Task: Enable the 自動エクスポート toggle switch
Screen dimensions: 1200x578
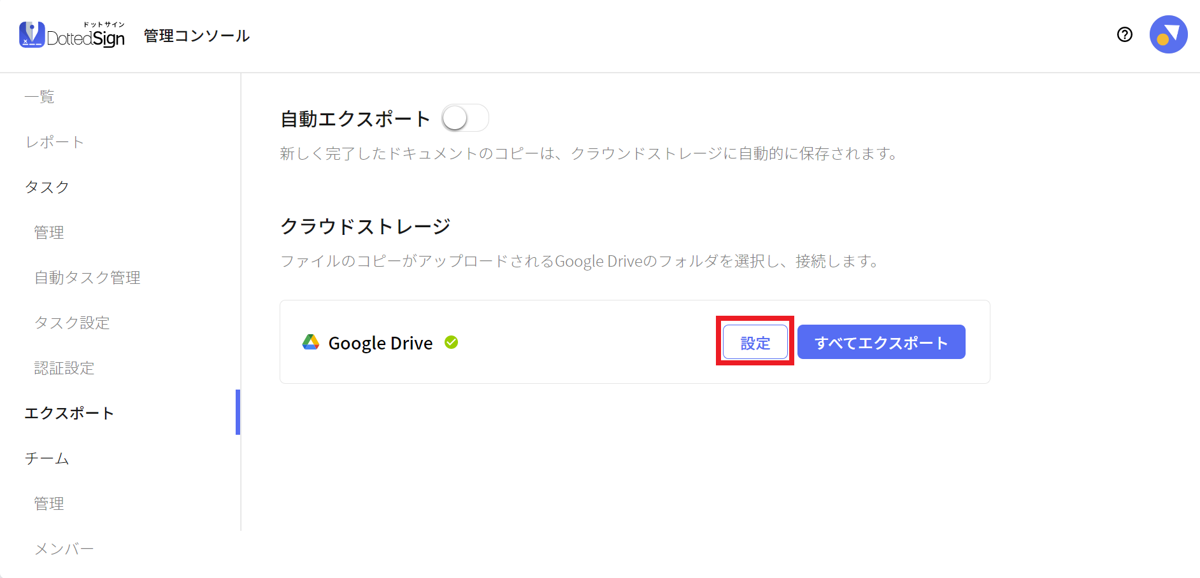Action: (465, 118)
